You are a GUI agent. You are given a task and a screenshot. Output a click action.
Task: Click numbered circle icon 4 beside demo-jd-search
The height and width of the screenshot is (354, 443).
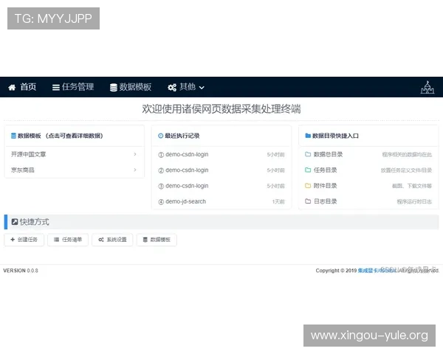[x=161, y=202]
